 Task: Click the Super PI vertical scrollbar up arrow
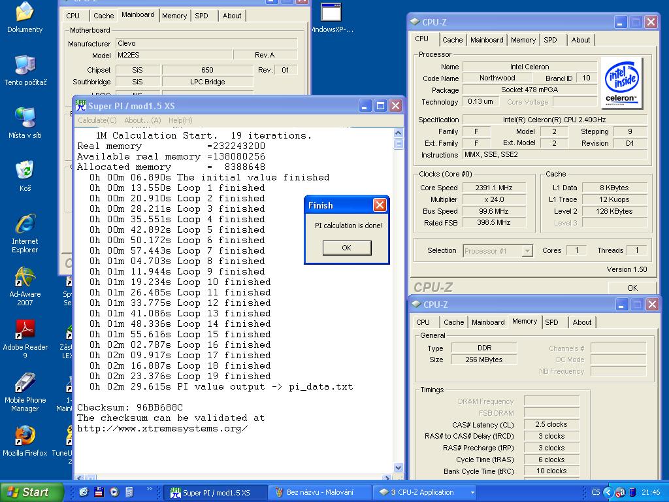click(398, 133)
